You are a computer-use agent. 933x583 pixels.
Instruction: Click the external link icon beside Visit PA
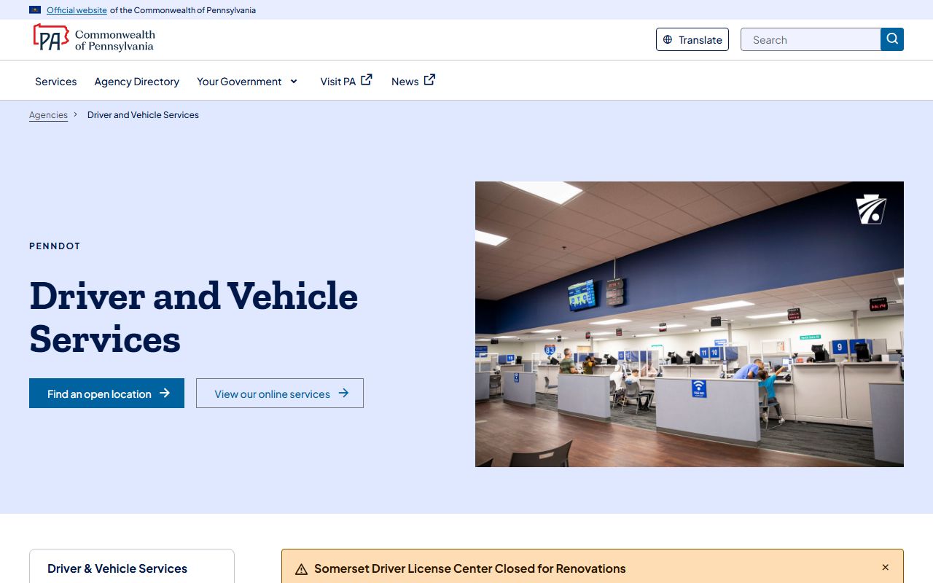click(367, 80)
